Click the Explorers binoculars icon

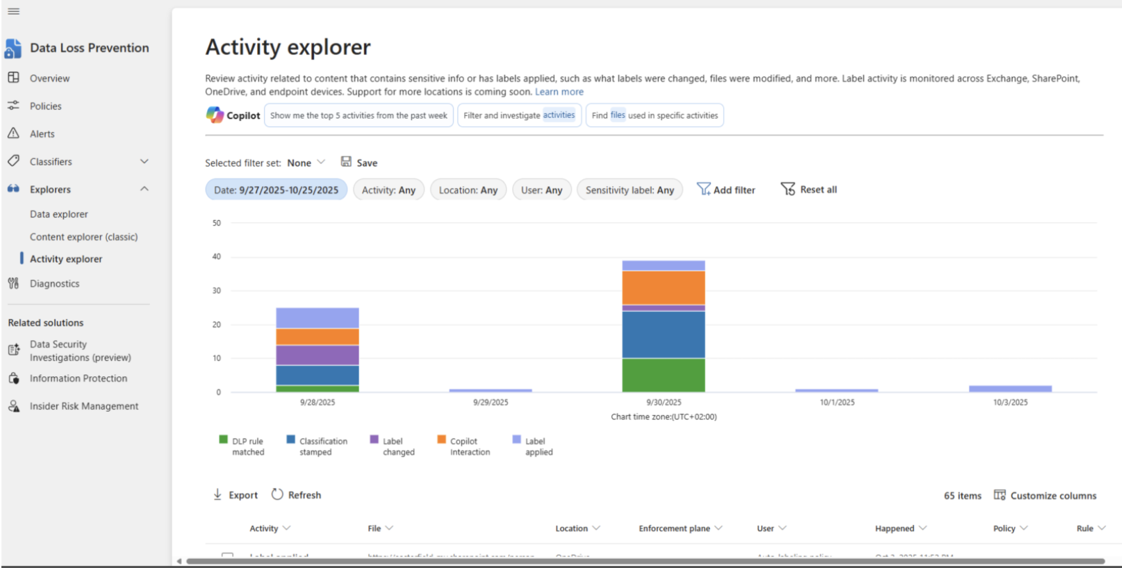tap(13, 189)
